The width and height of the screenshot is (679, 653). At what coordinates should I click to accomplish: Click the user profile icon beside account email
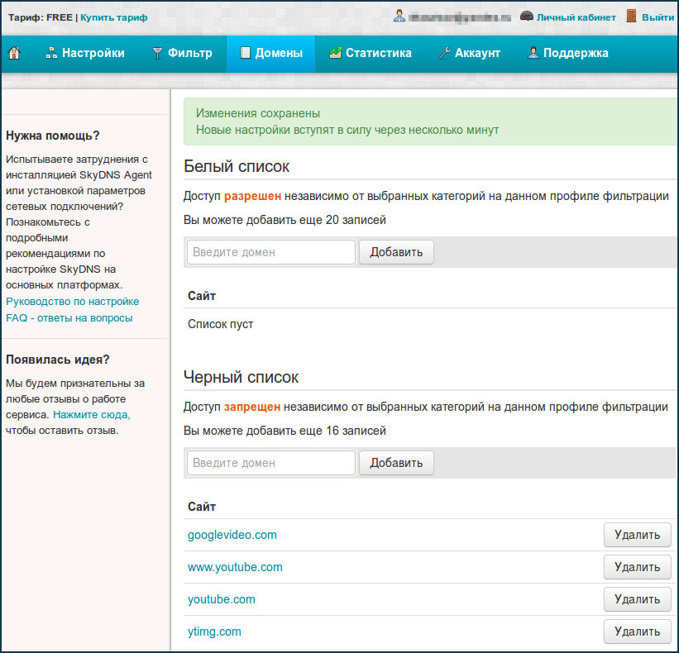tap(399, 17)
